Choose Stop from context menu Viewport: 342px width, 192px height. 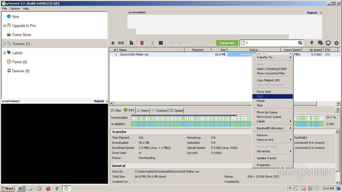click(273, 105)
